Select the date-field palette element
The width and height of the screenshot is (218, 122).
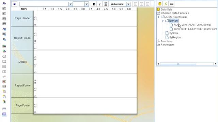point(4,19)
